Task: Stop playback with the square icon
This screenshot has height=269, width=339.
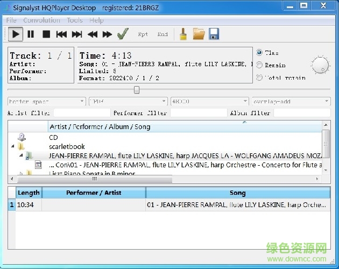Action: 46,34
